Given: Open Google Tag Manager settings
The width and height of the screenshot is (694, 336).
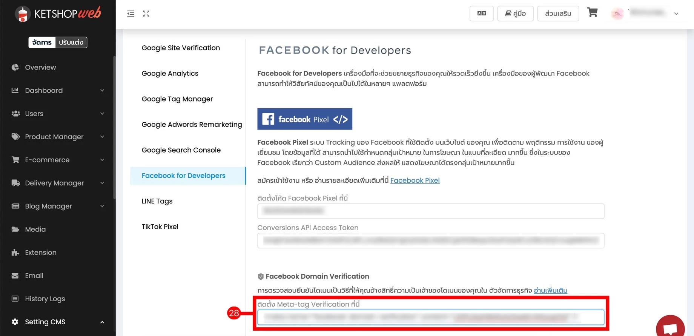Looking at the screenshot, I should 177,99.
